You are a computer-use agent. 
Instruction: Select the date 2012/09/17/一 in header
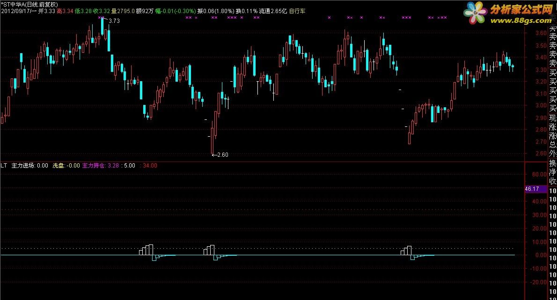18,11
